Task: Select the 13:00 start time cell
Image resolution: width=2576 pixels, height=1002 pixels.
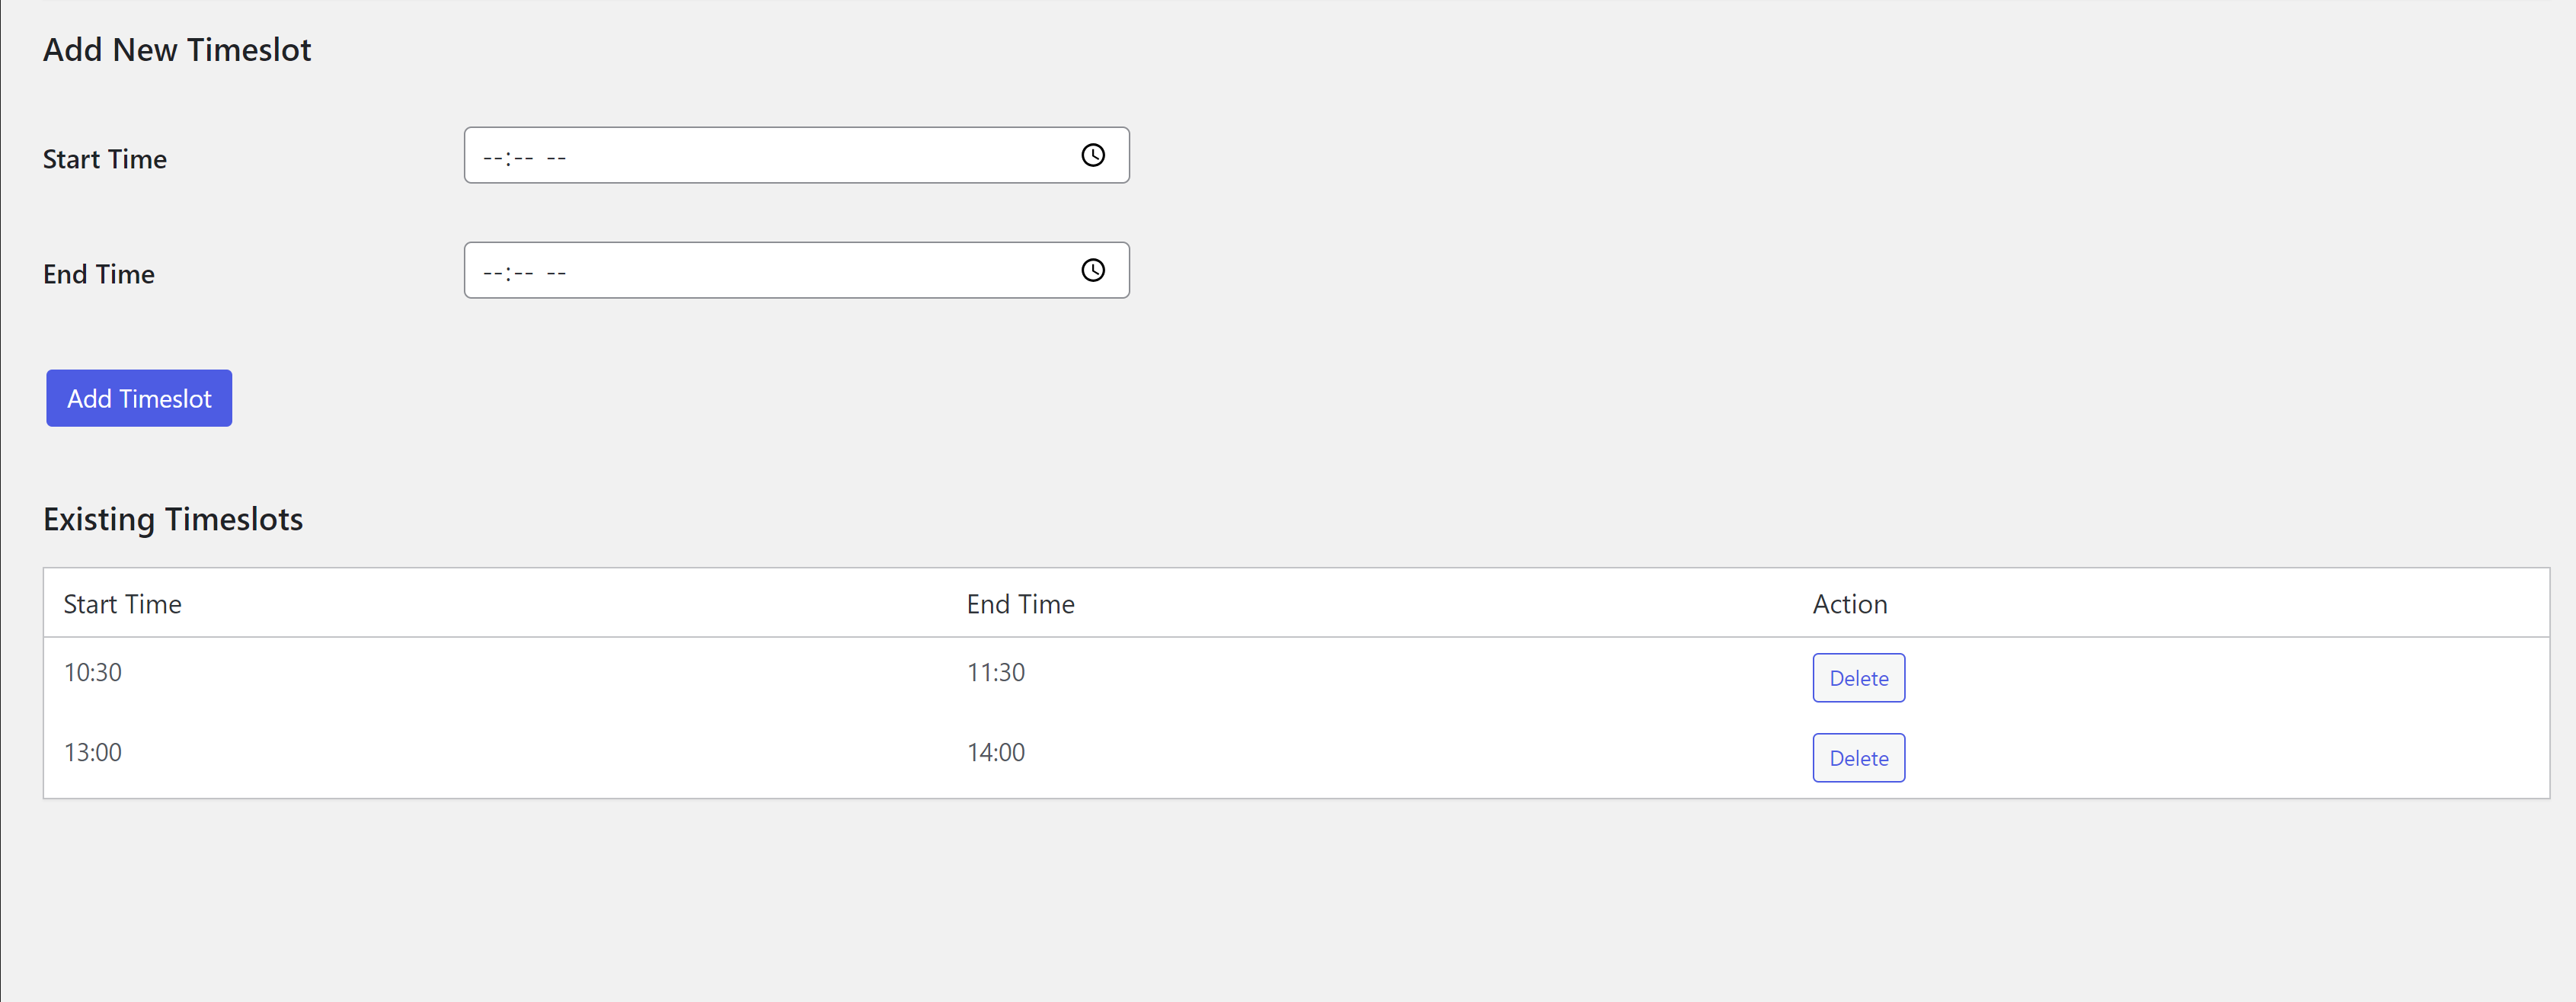Action: coord(93,752)
